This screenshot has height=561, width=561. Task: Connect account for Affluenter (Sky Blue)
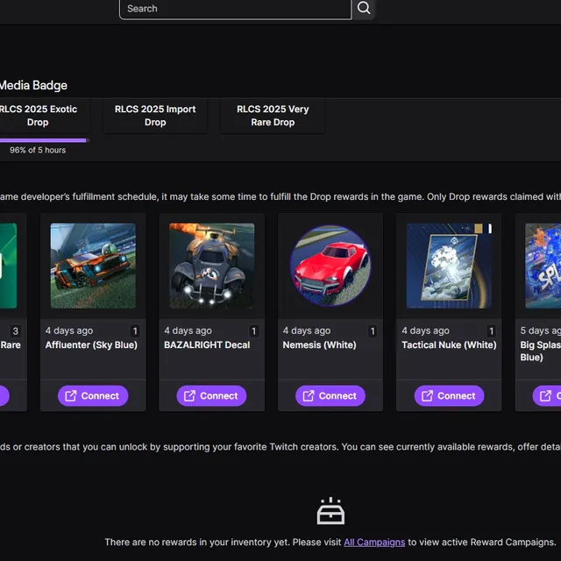tap(93, 395)
